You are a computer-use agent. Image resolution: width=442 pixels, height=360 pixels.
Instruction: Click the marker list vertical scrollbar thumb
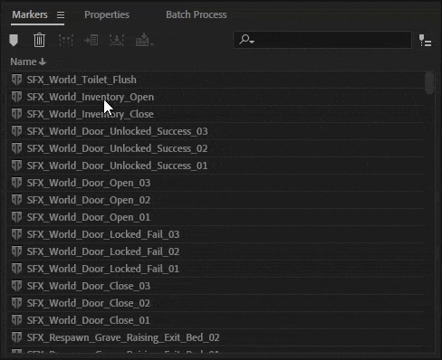[x=429, y=83]
